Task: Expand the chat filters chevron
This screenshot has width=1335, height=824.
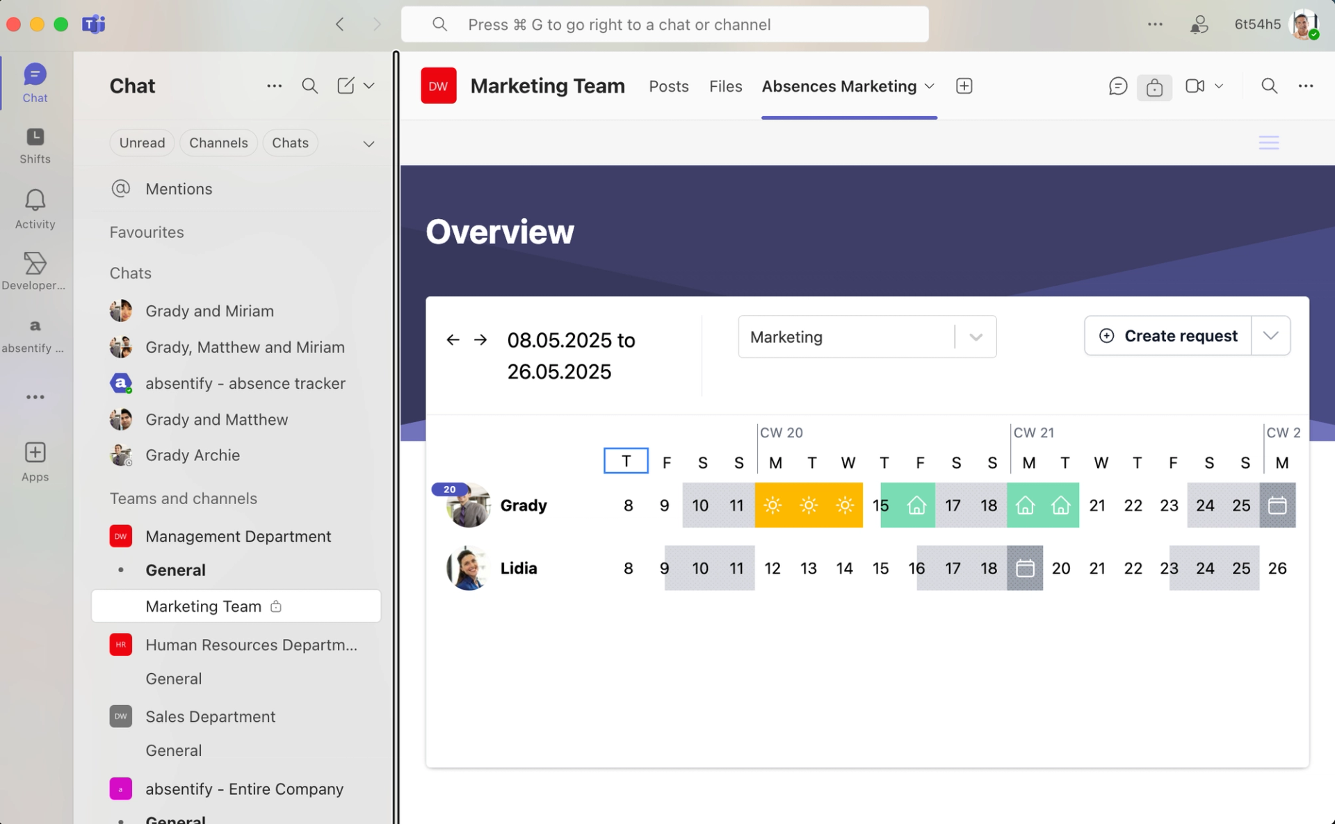Action: 369,144
